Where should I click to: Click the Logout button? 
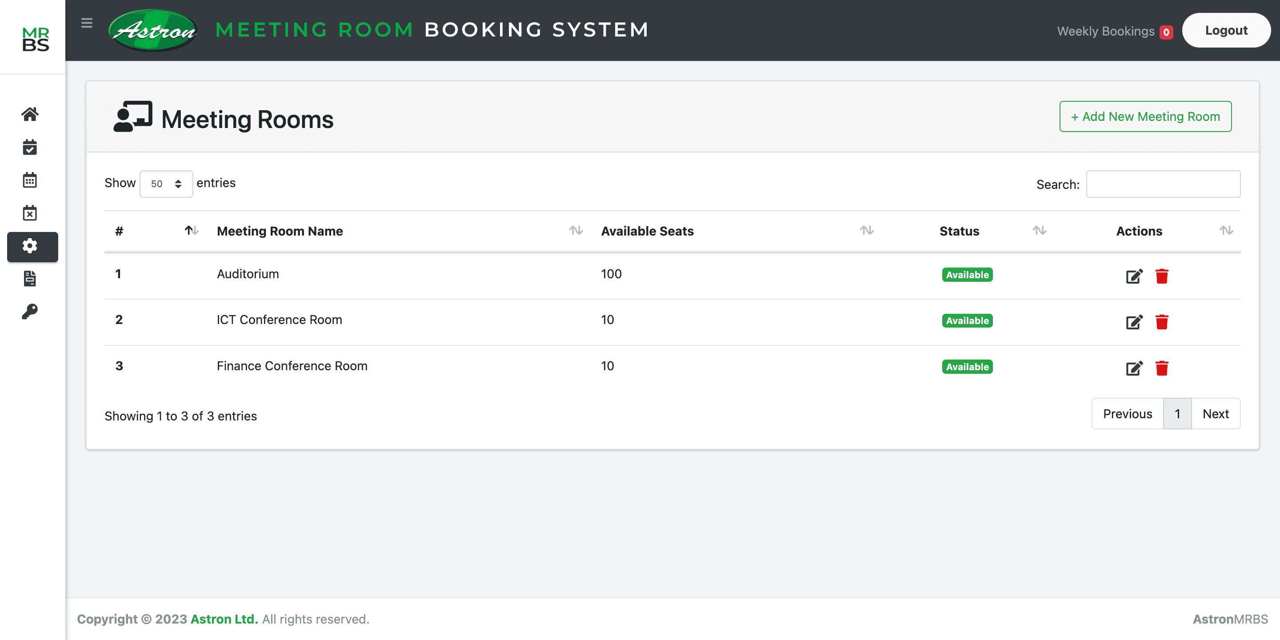[1226, 30]
